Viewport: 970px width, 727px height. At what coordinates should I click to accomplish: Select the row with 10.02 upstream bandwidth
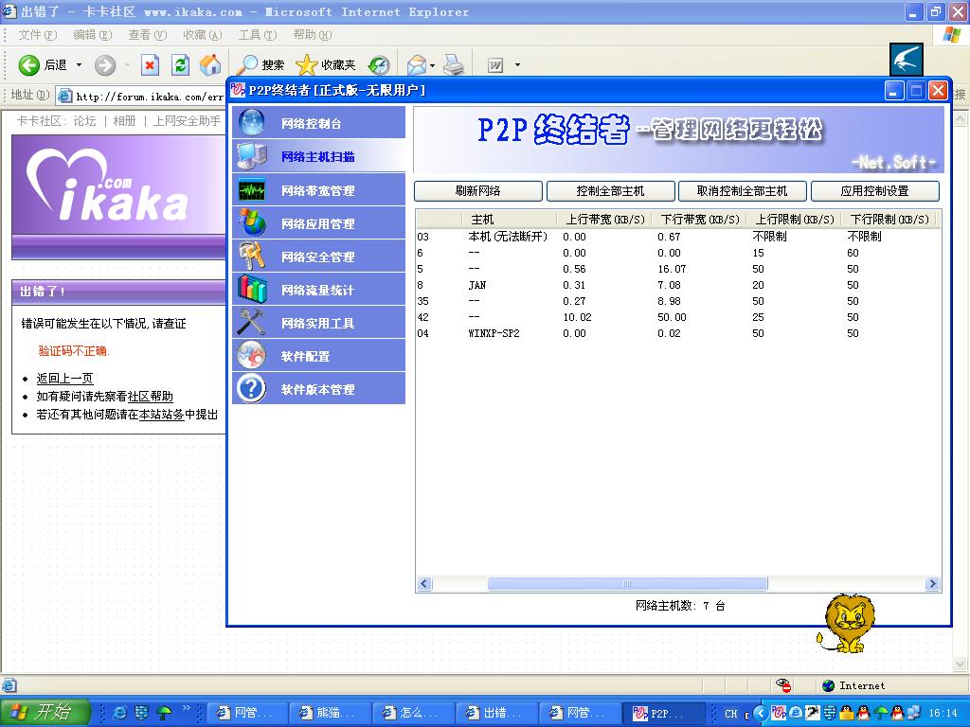click(x=678, y=317)
